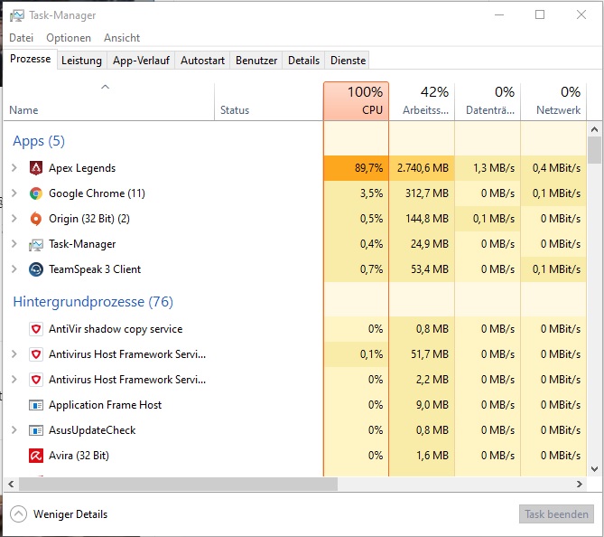
Task: Click the 144,8 MB Origin memory cell
Action: pos(422,219)
